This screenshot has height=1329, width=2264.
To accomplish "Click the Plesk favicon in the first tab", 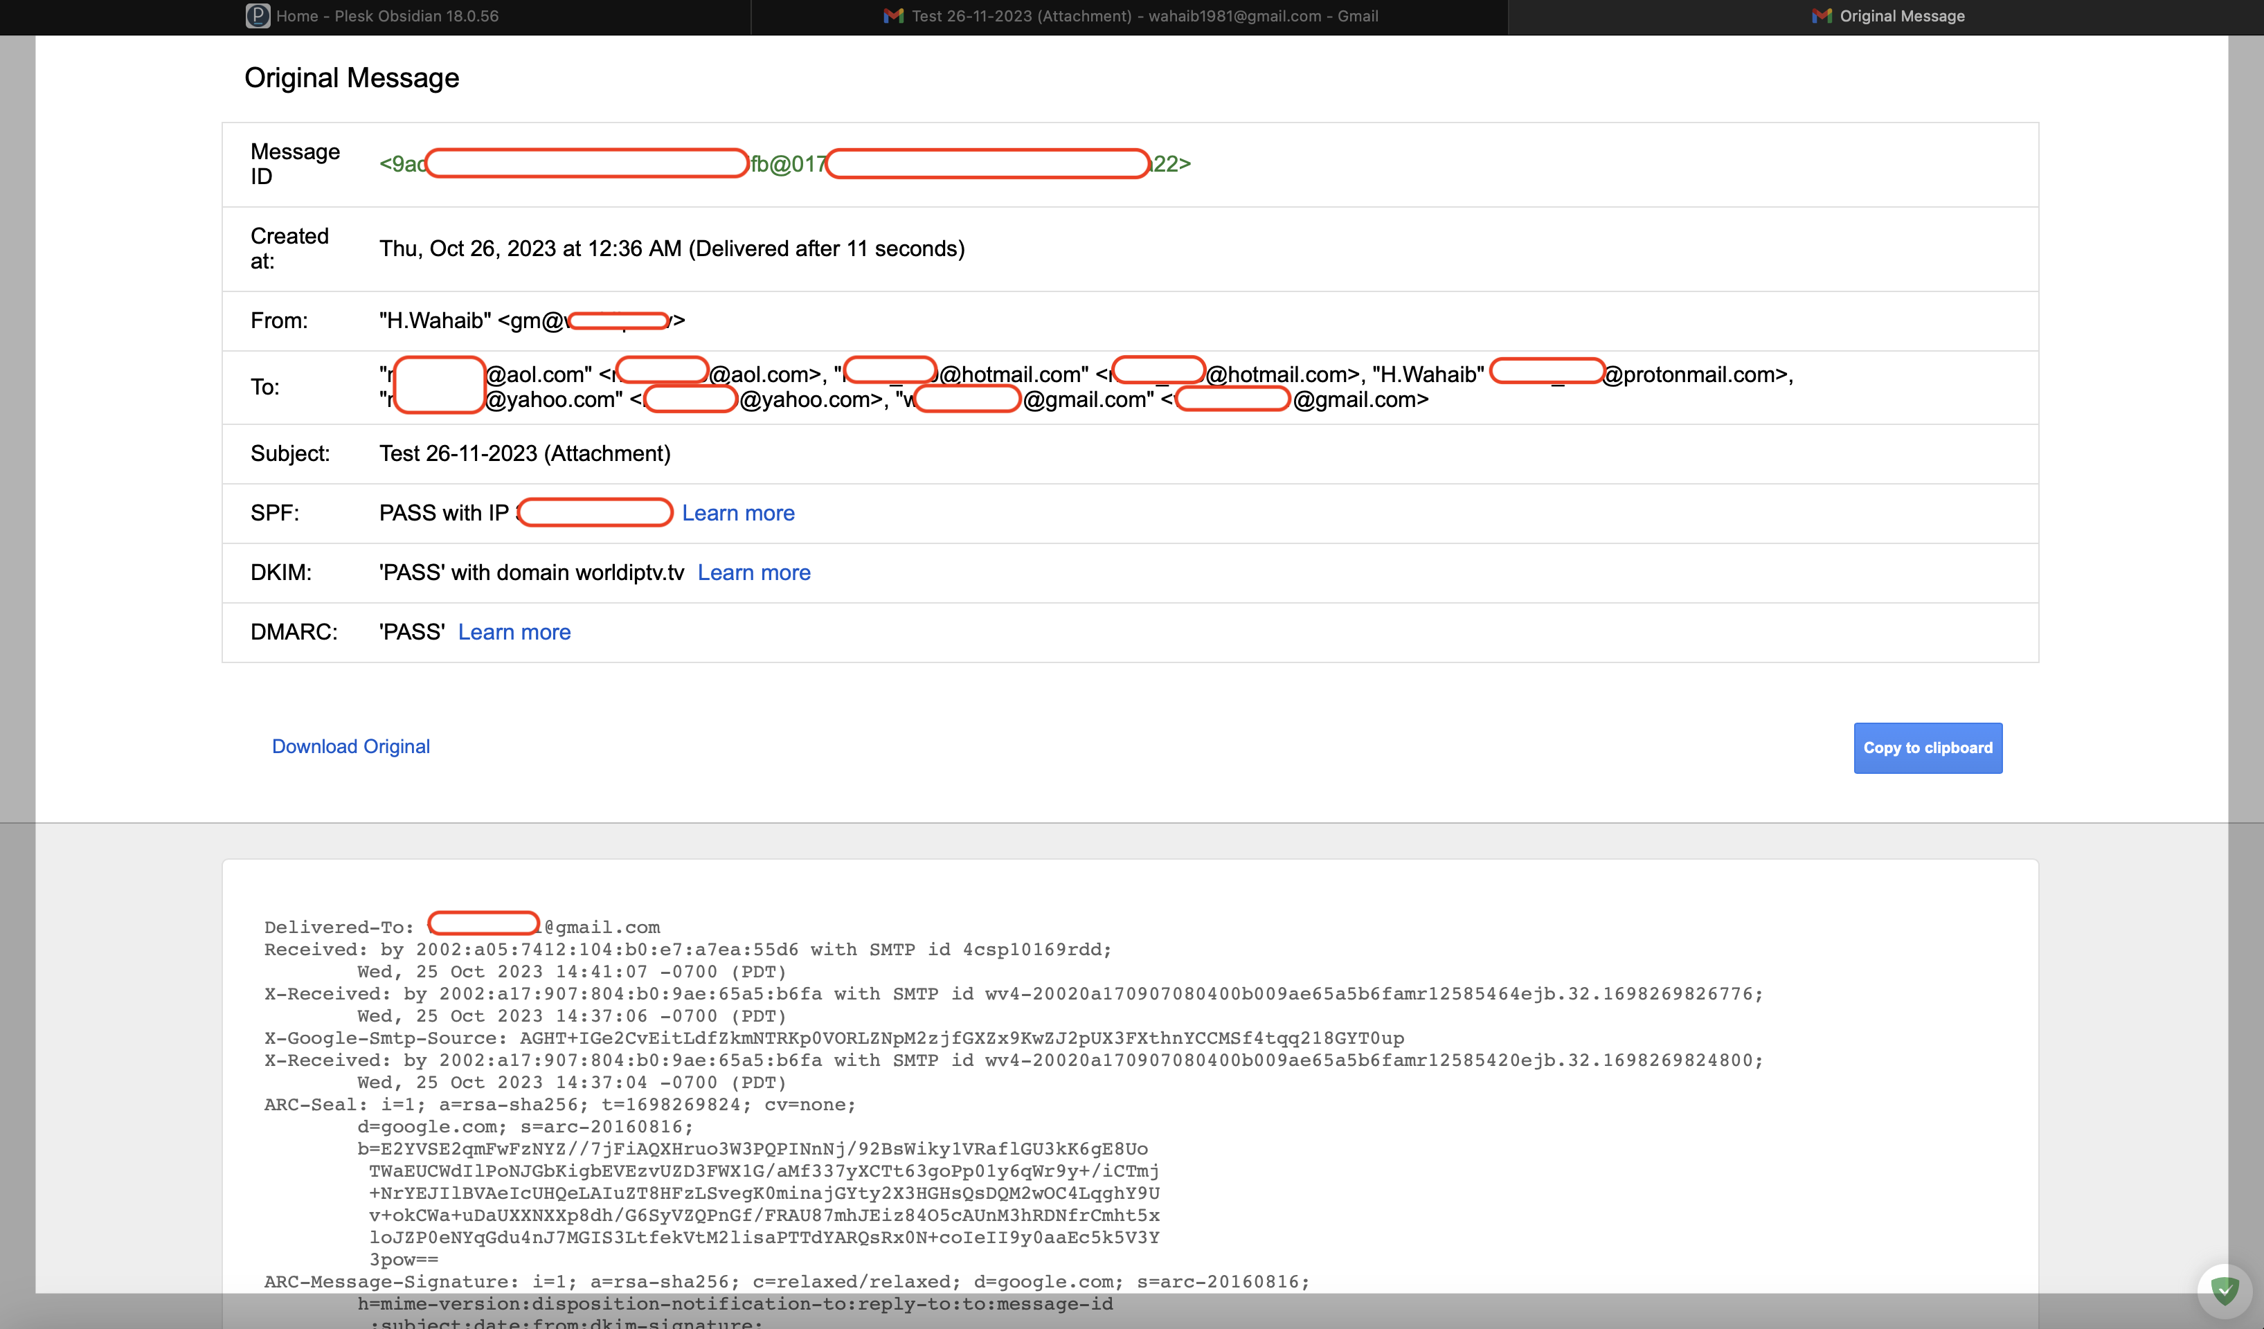I will point(258,15).
